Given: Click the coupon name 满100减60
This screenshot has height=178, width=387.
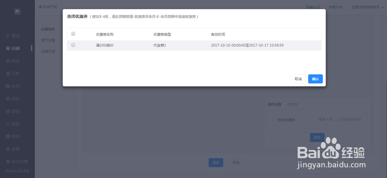Looking at the screenshot, I should [104, 45].
